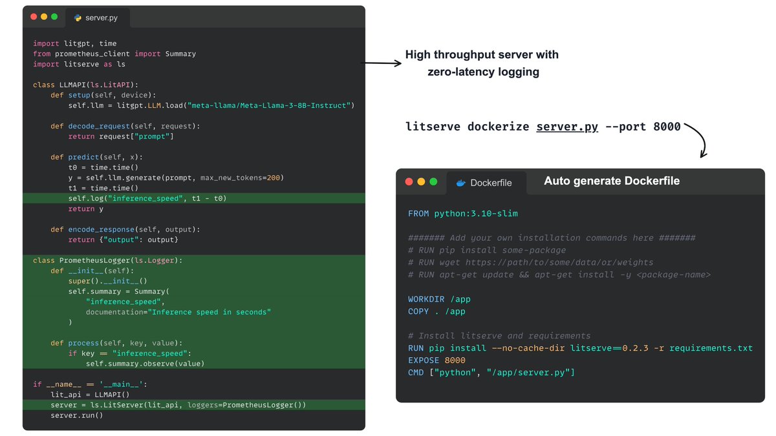Click the 't1 = time.time()' line
The width and height of the screenshot is (776, 436).
pos(103,188)
